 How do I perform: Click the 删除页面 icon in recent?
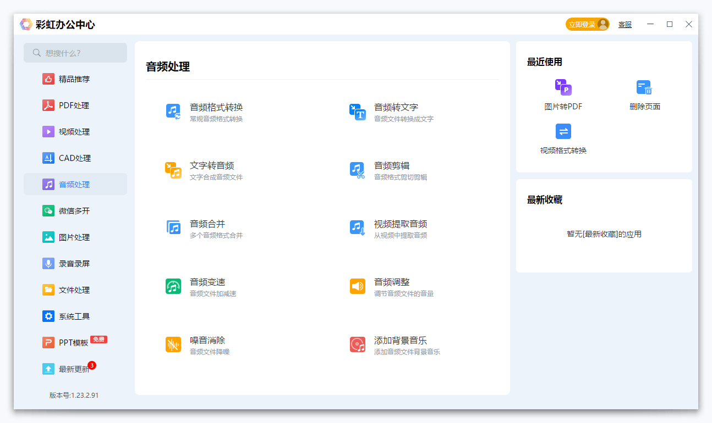(644, 87)
